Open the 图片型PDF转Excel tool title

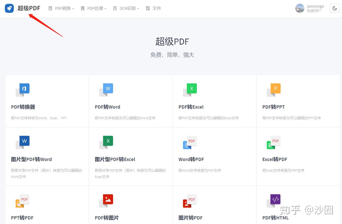pos(115,159)
